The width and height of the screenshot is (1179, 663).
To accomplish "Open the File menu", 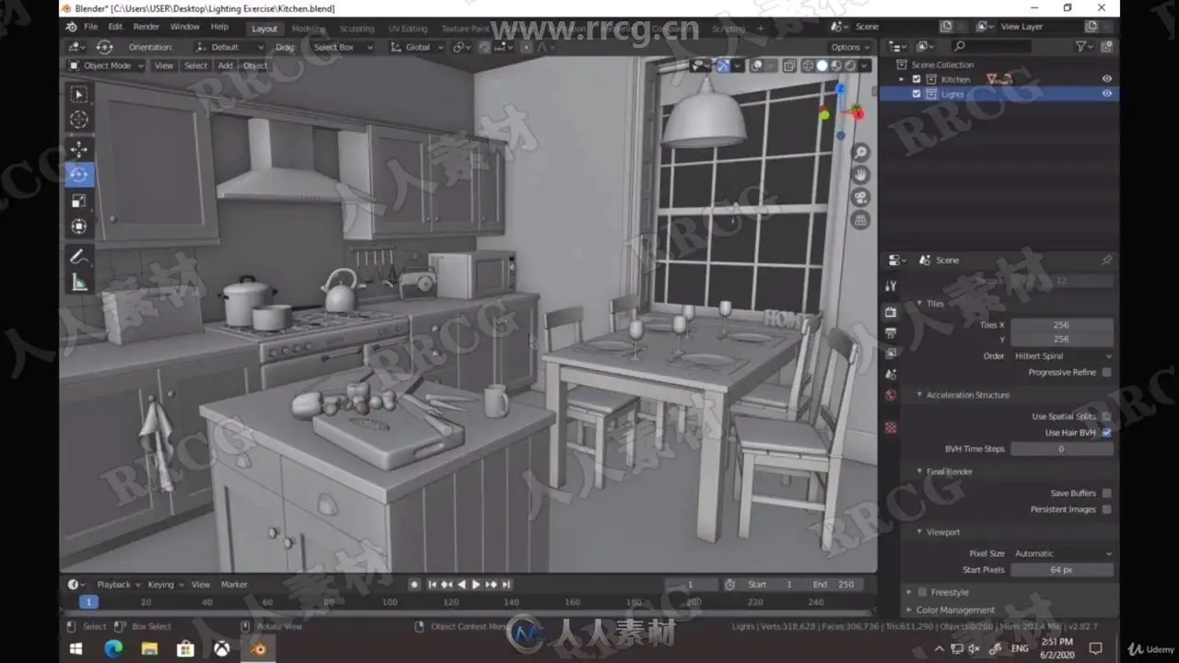I will [91, 27].
